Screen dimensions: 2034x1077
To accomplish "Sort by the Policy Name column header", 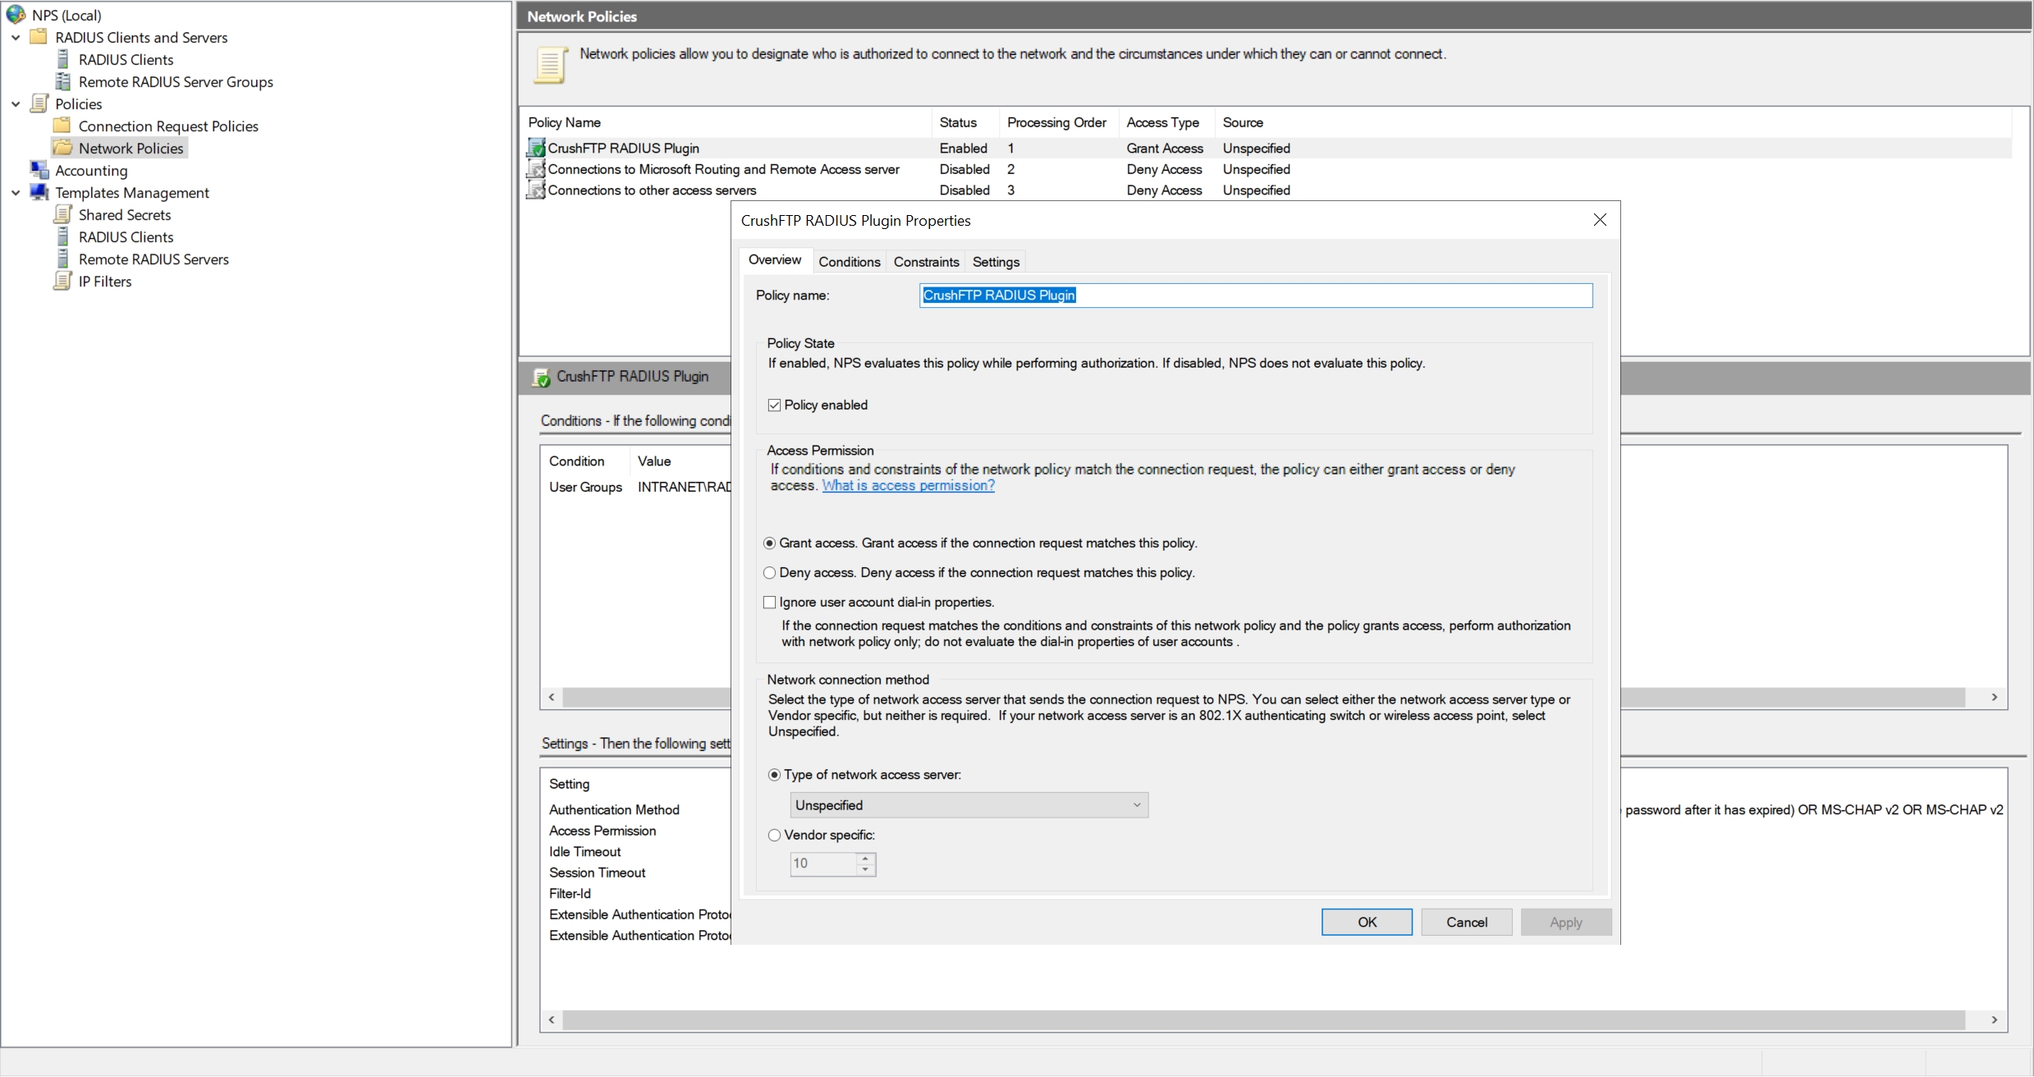I will tap(726, 122).
